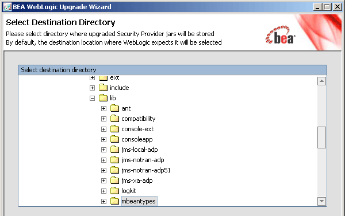Click the jms-xa-adp folder icon

(114, 180)
